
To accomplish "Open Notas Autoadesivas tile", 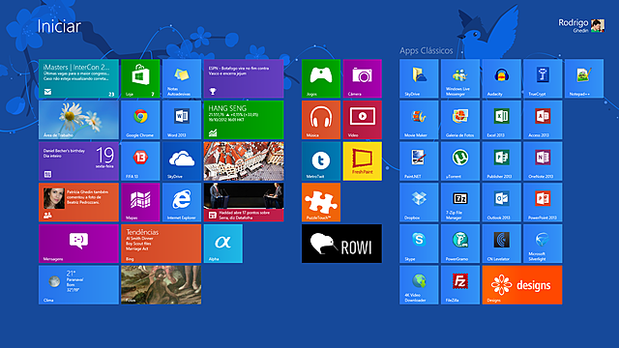I will (182, 78).
